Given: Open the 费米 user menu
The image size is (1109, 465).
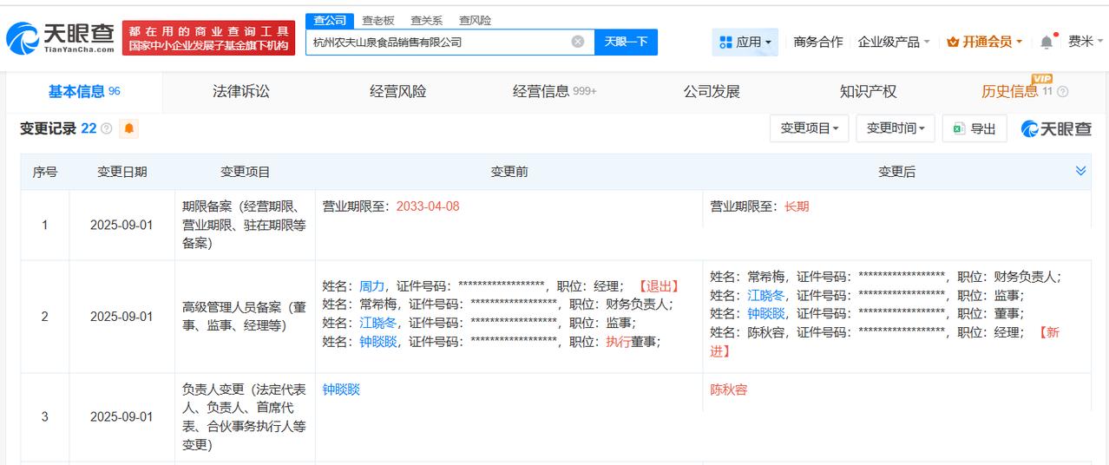Looking at the screenshot, I should (x=1085, y=42).
